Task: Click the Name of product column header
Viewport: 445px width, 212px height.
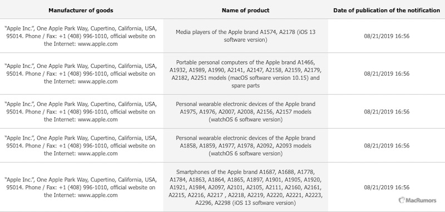Action: click(x=245, y=11)
